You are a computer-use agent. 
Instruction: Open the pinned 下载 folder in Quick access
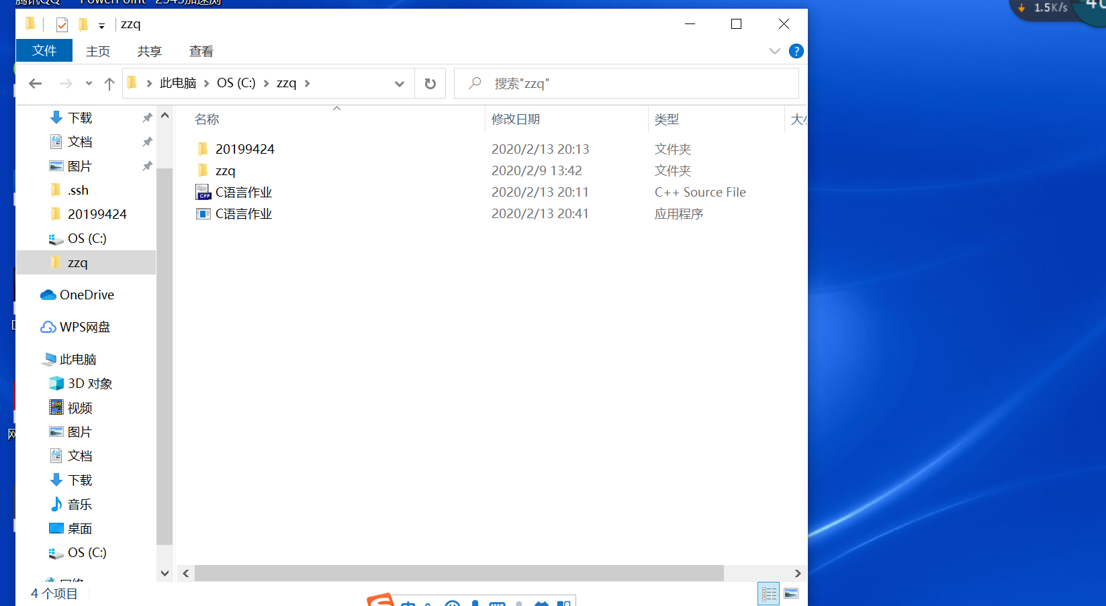coord(81,118)
